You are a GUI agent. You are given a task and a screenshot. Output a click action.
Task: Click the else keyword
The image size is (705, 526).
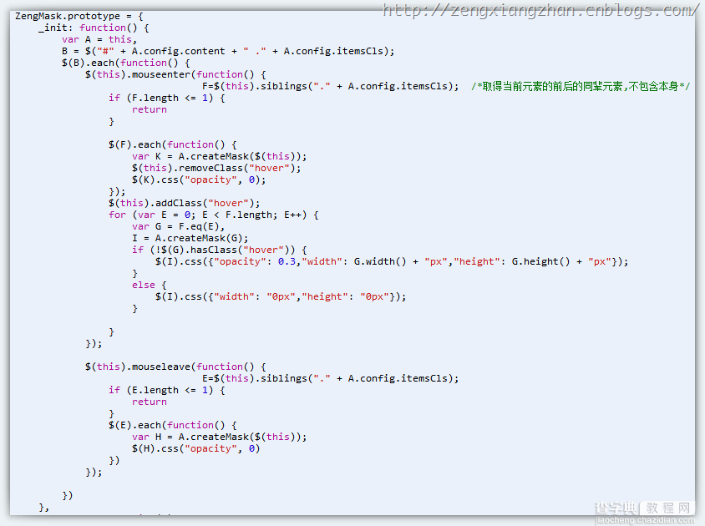[144, 285]
